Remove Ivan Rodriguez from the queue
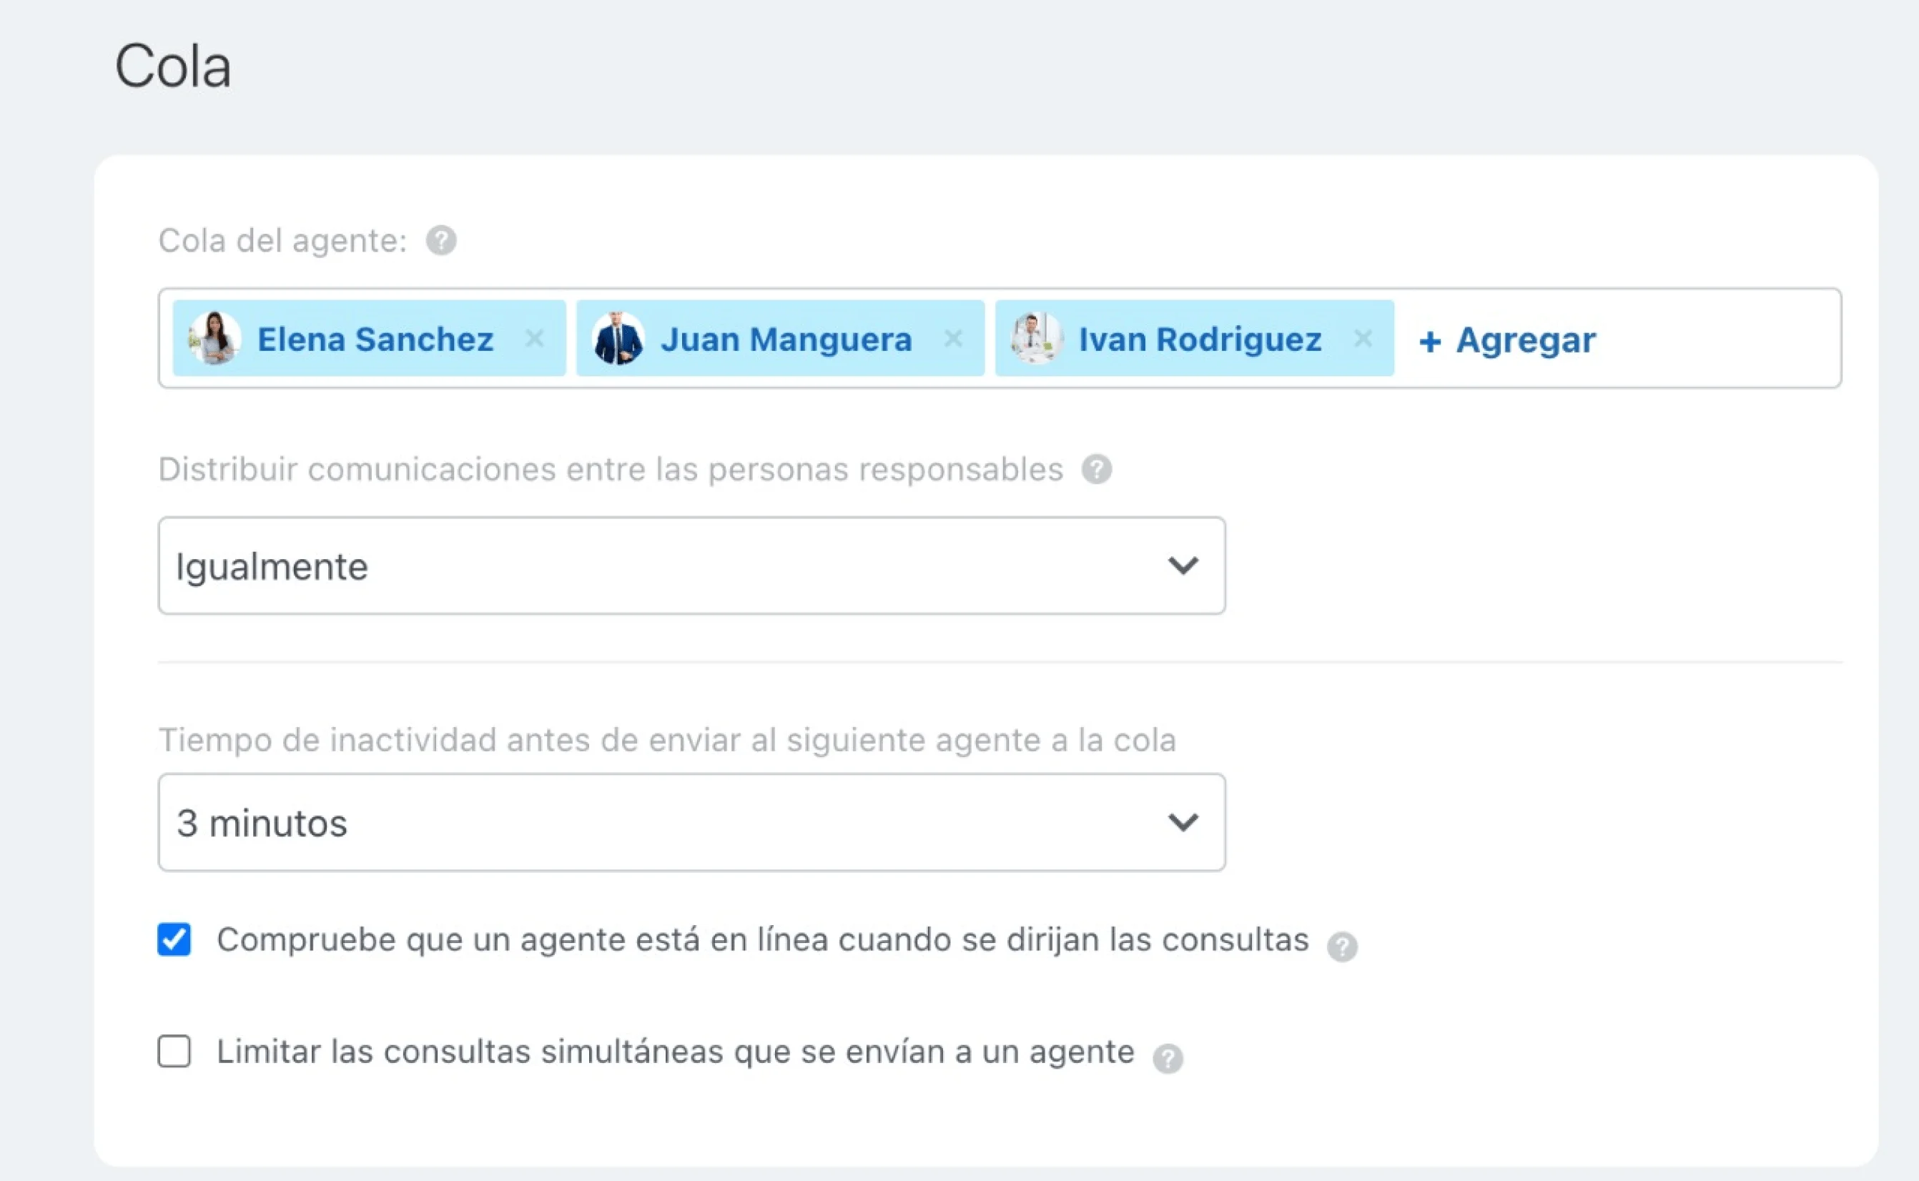1919x1181 pixels. pos(1364,338)
